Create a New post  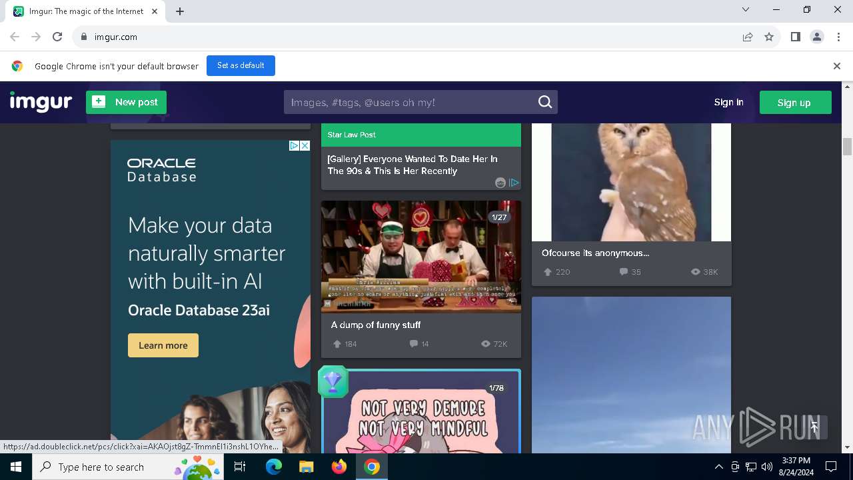(126, 102)
